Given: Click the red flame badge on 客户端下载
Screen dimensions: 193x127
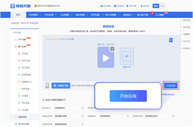Looking at the screenshot, I should 152,13.
